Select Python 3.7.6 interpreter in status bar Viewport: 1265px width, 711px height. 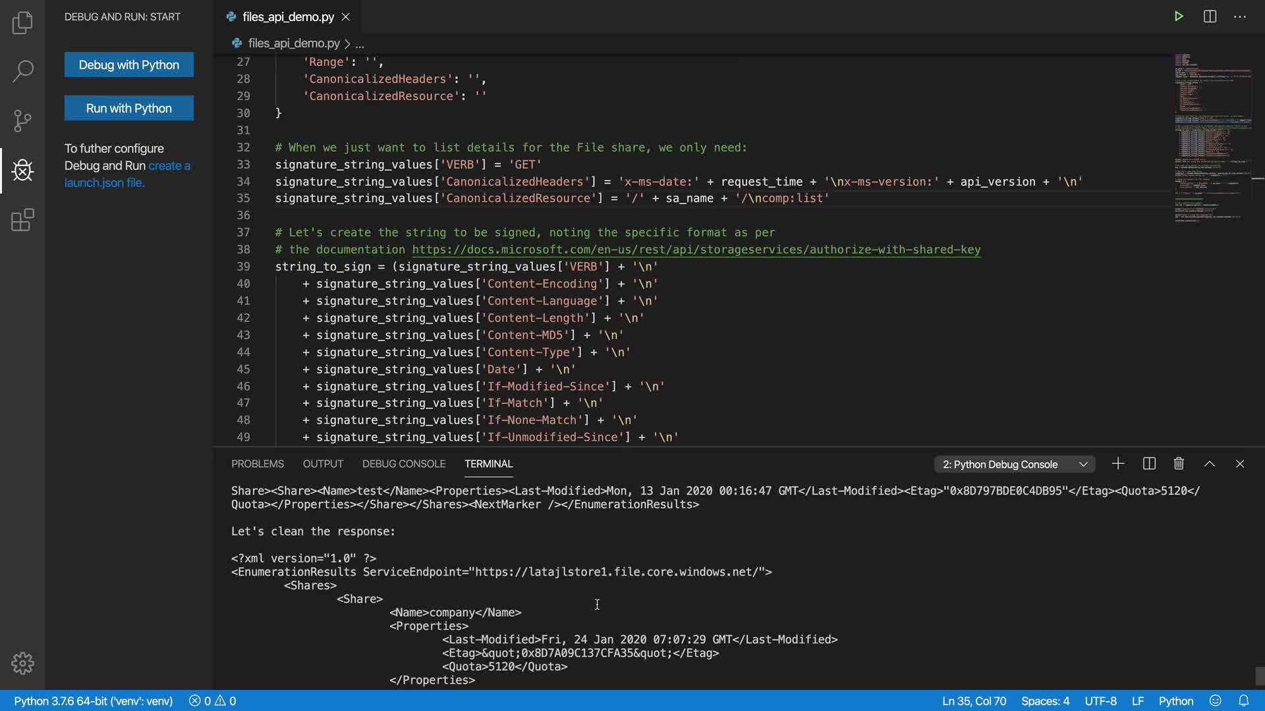[93, 701]
